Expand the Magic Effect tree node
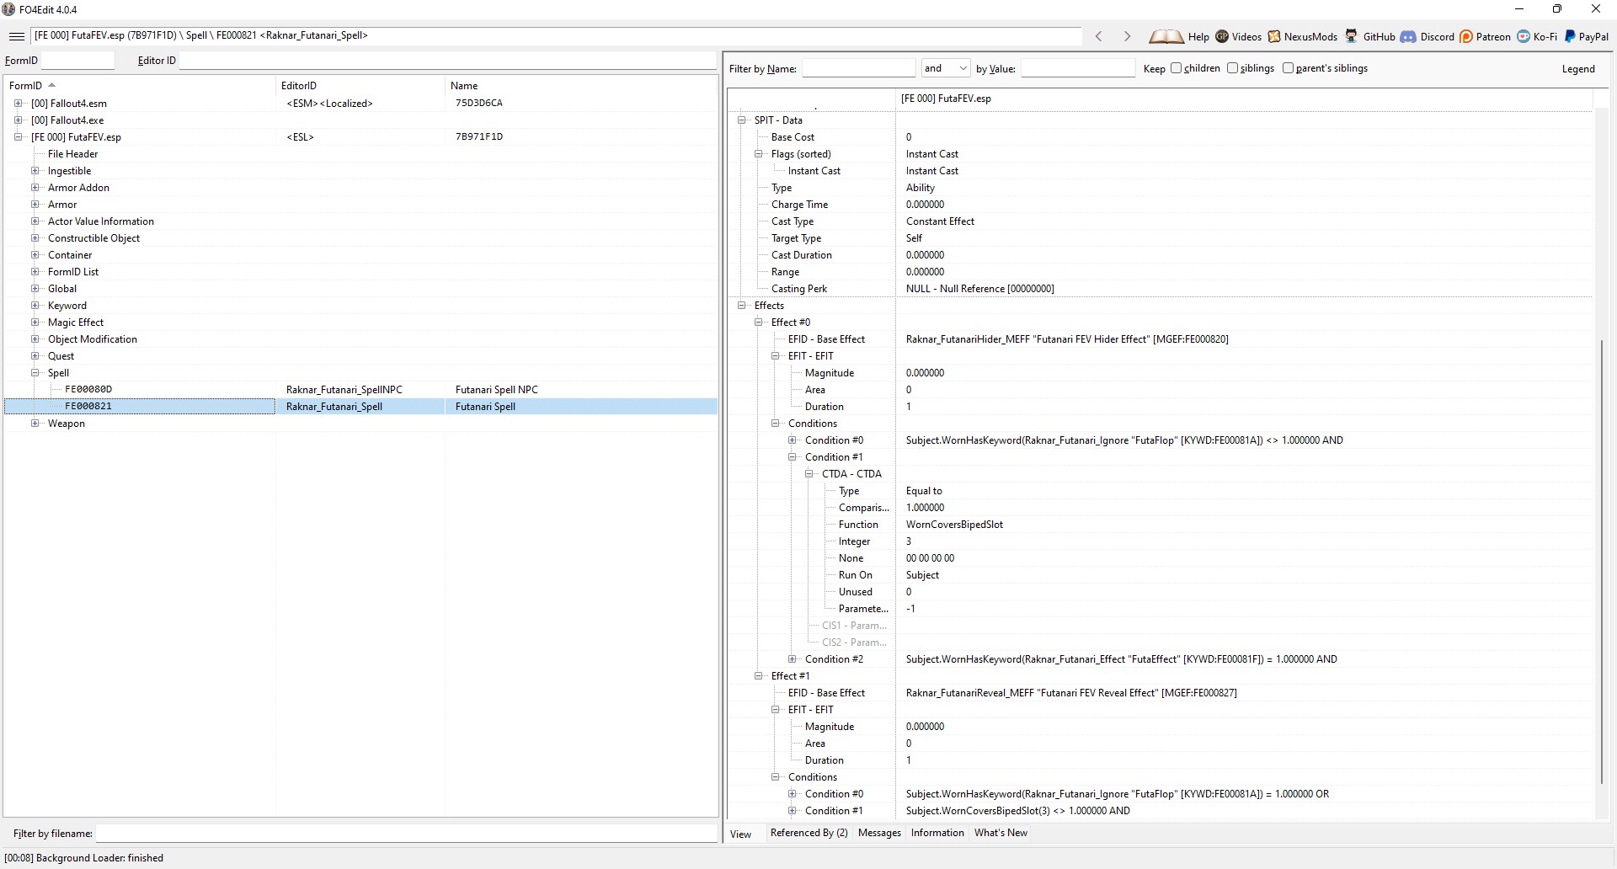Viewport: 1617px width, 869px height. click(35, 323)
